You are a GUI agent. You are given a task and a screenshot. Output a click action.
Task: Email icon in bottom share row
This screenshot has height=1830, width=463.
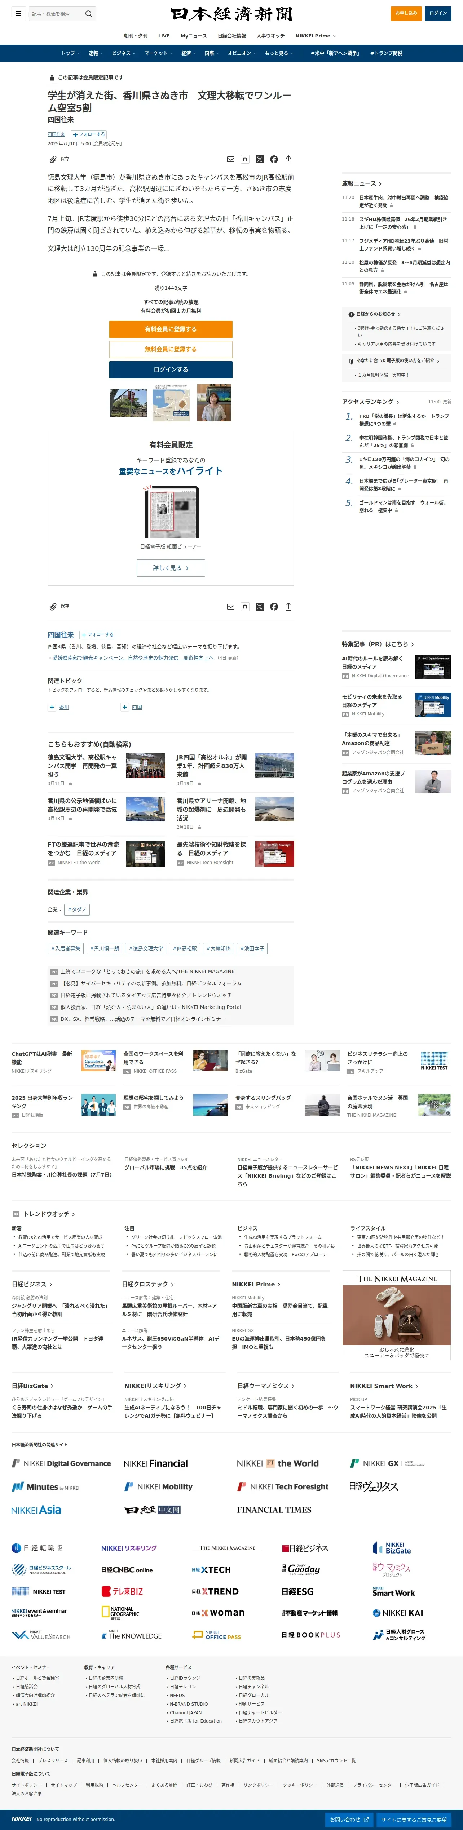230,607
